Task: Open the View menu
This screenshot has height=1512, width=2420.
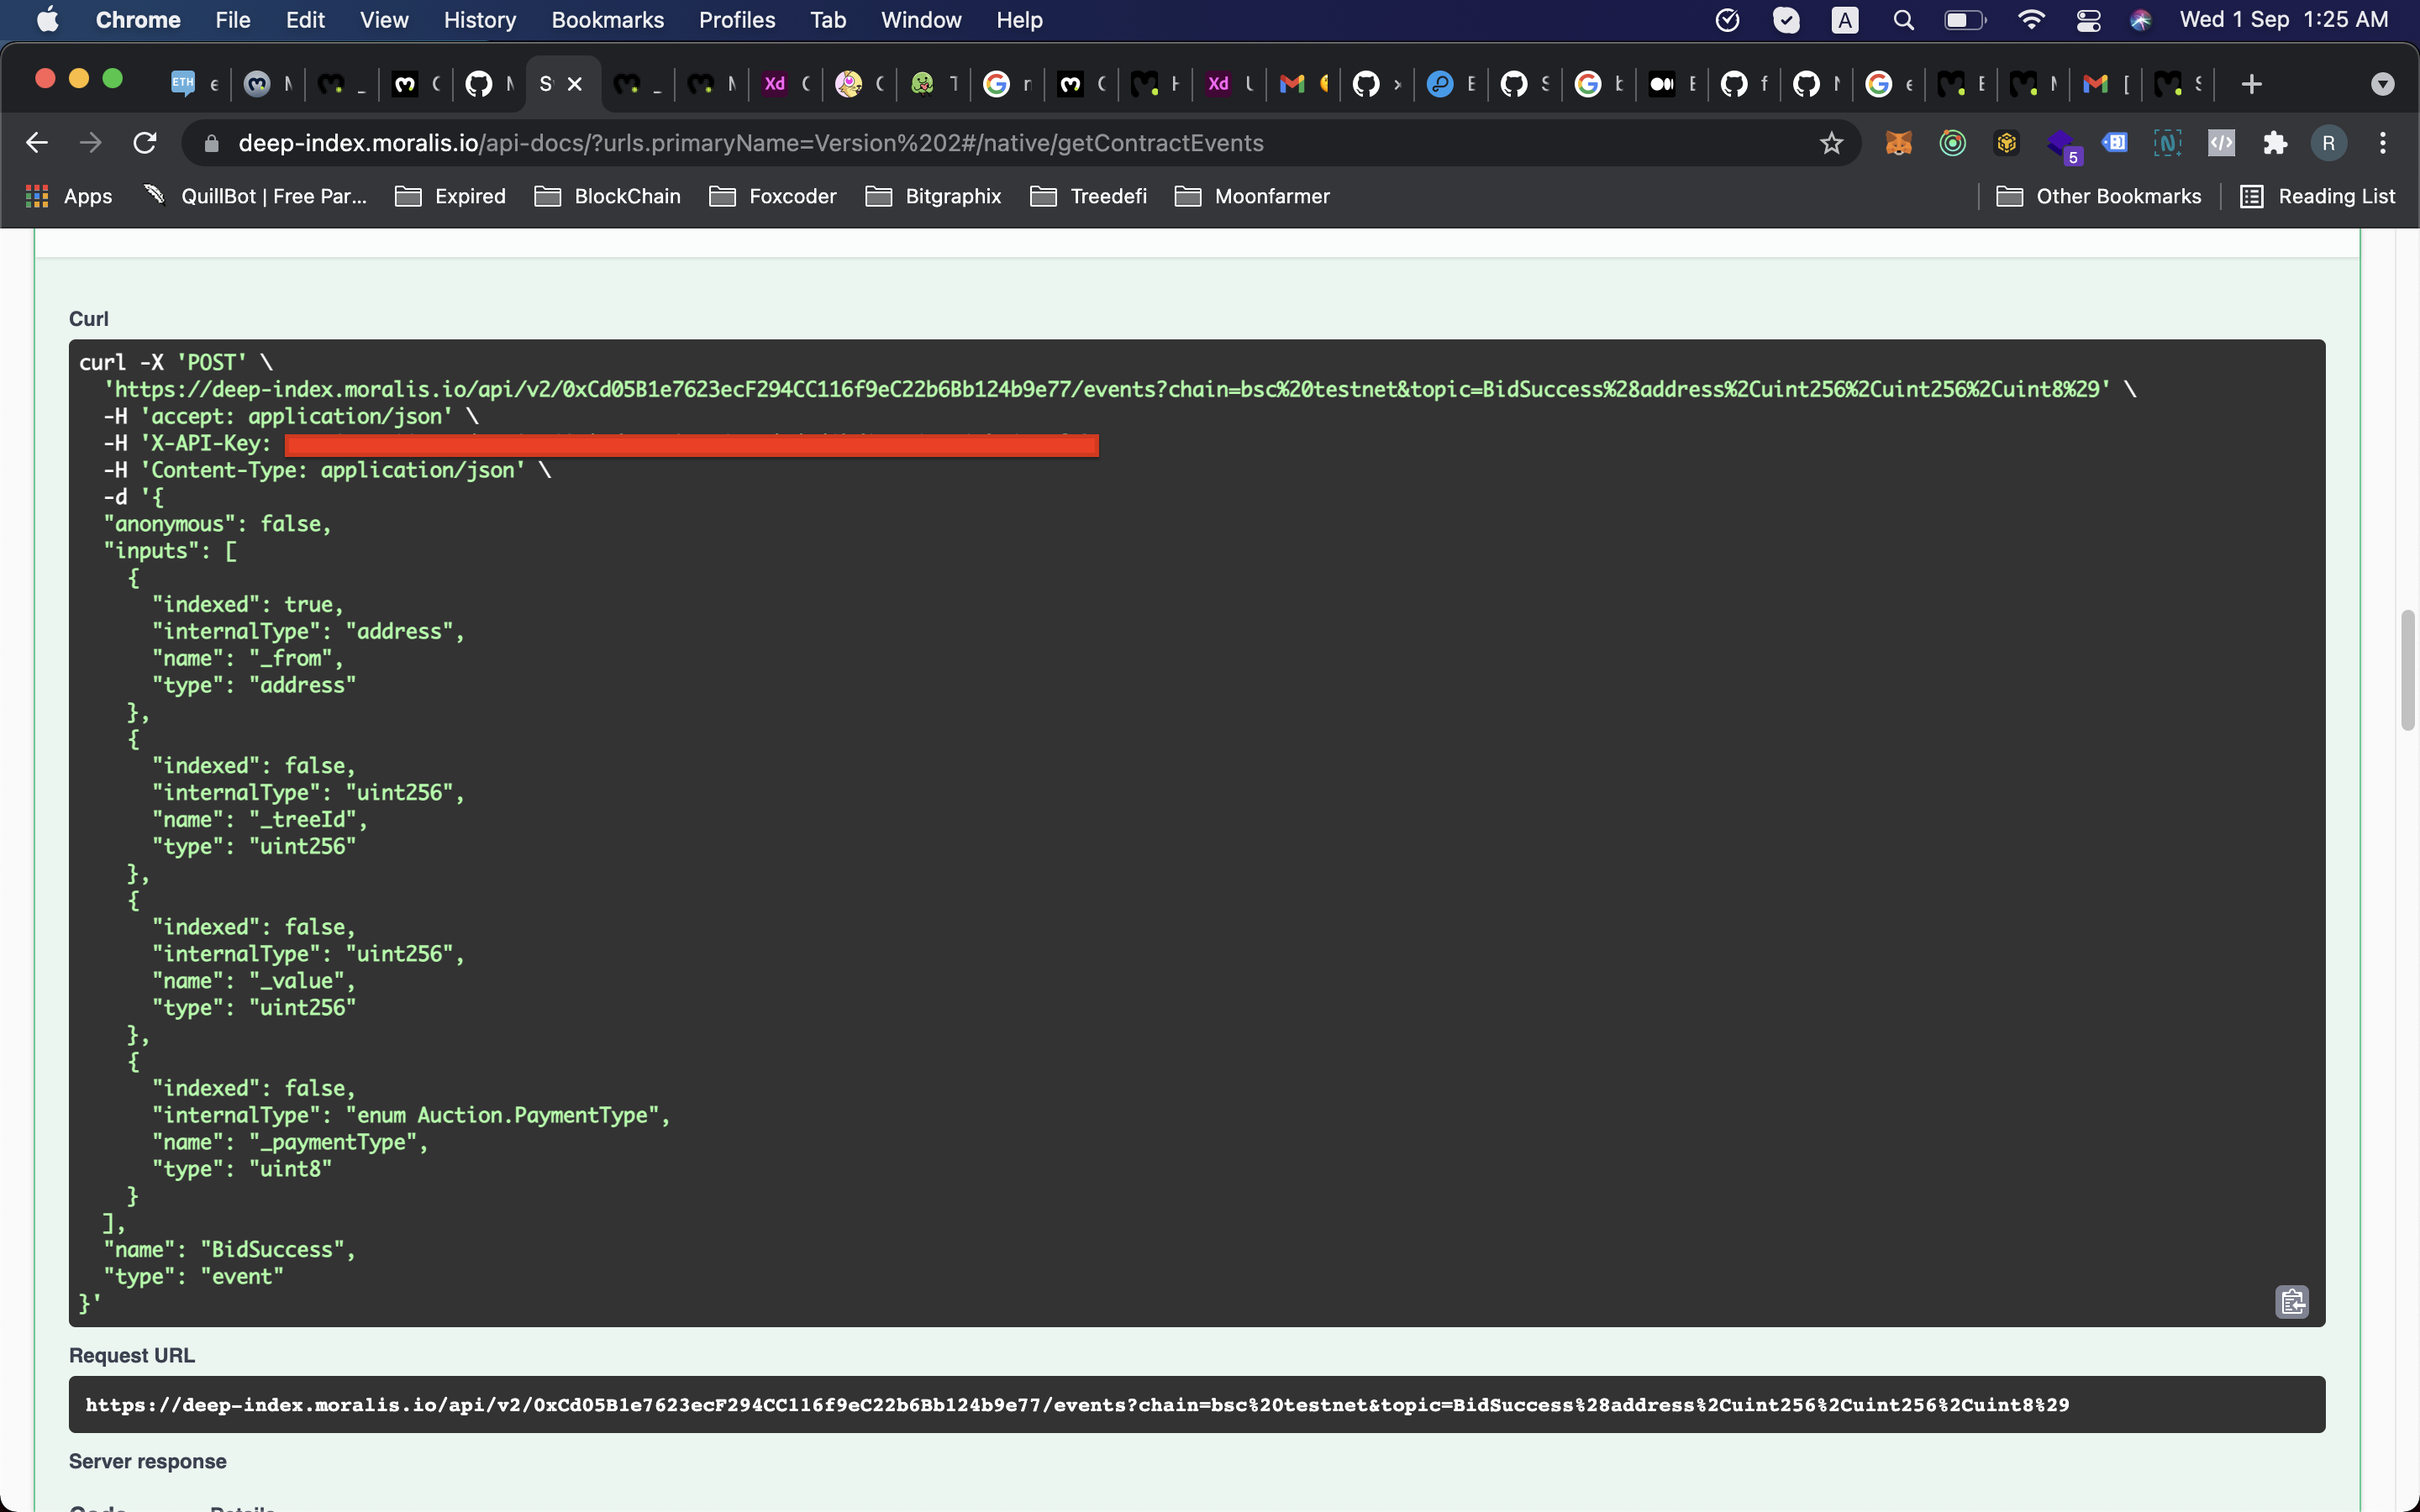Action: coord(384,20)
